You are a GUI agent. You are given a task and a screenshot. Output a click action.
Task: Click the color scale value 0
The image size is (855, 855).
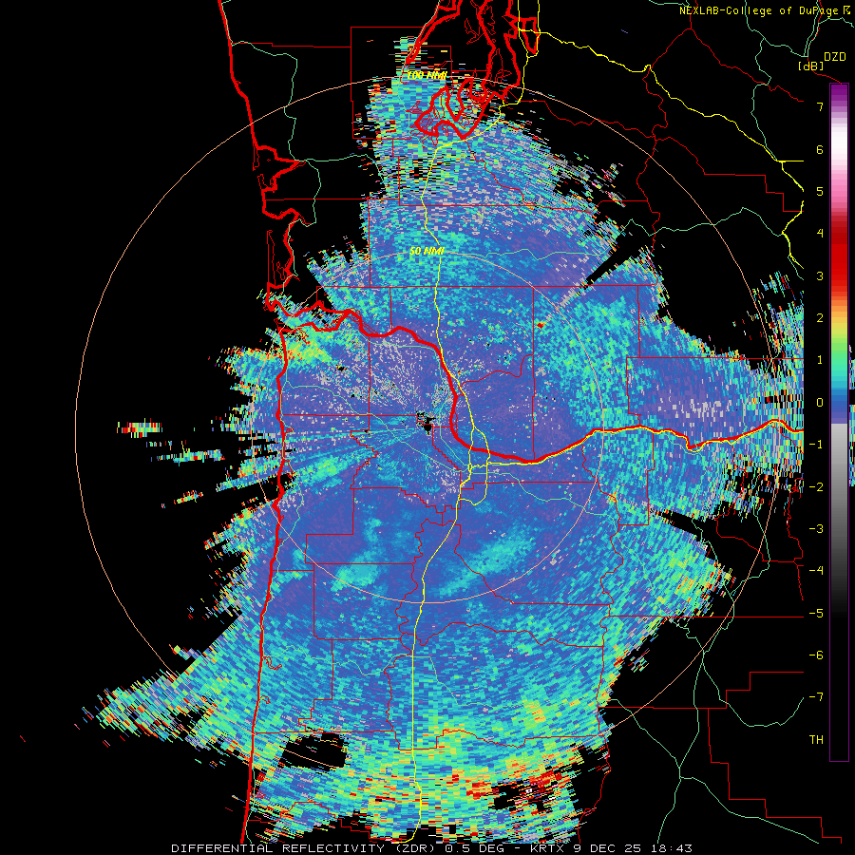820,403
